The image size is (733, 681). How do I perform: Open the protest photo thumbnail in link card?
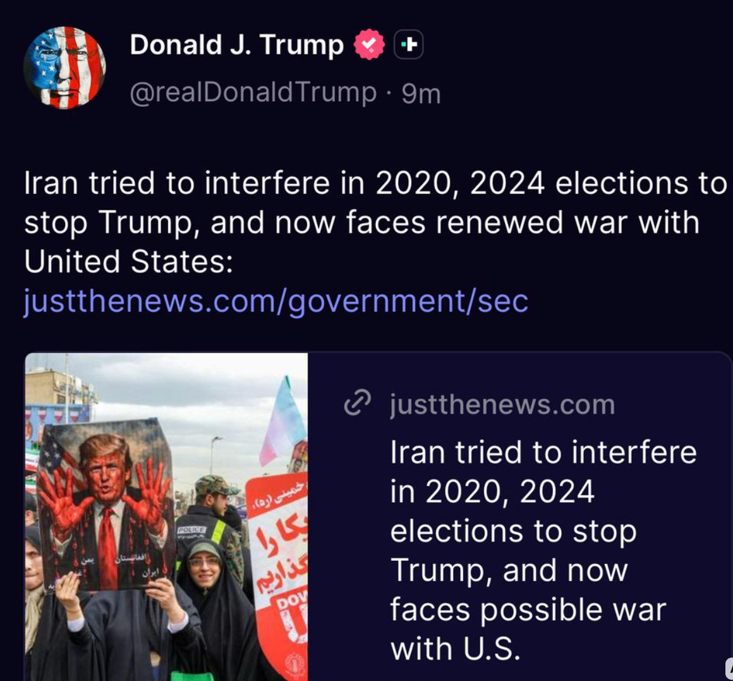click(166, 517)
